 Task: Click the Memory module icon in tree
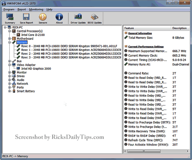tap(14, 42)
